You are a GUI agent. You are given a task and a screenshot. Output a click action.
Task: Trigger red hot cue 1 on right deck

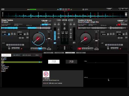pos(119,25)
